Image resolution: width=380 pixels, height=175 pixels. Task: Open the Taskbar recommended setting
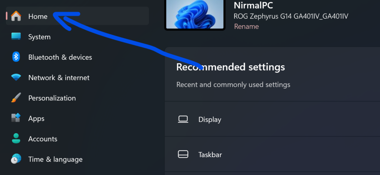(x=210, y=154)
